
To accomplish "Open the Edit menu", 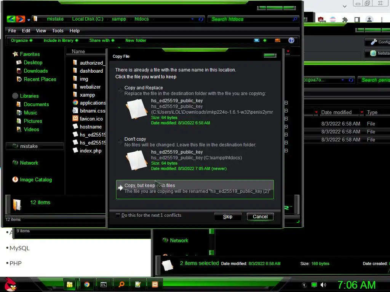I will pos(26,31).
